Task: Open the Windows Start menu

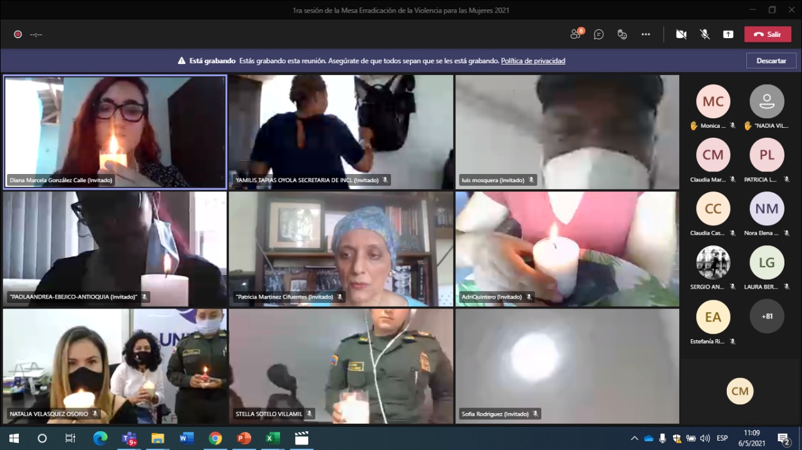Action: [x=14, y=438]
